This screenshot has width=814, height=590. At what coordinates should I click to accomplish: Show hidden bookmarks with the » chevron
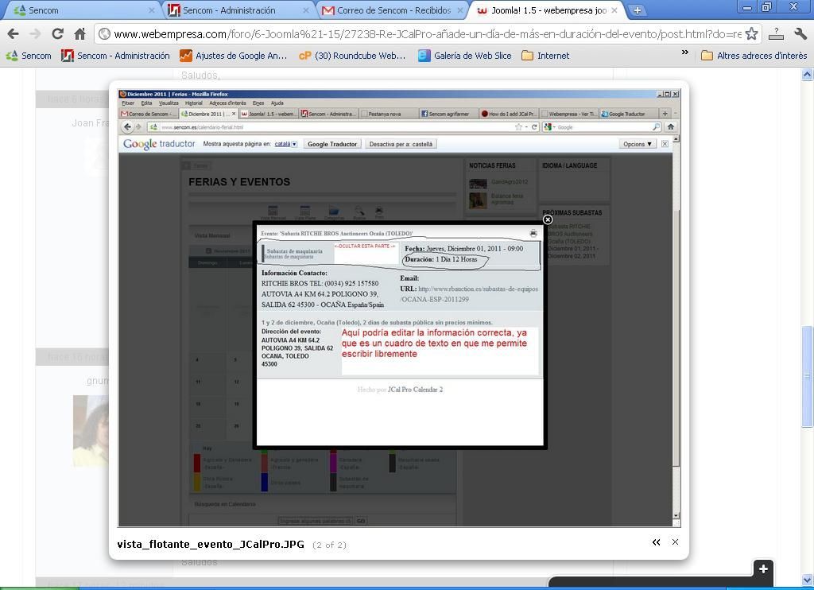684,52
